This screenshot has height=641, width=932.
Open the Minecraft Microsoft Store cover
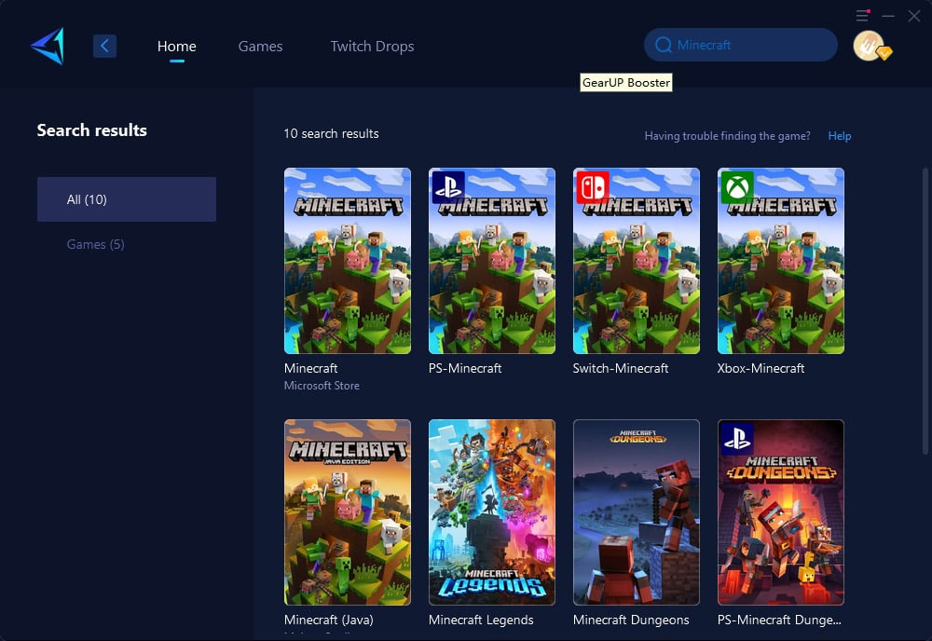pos(347,261)
